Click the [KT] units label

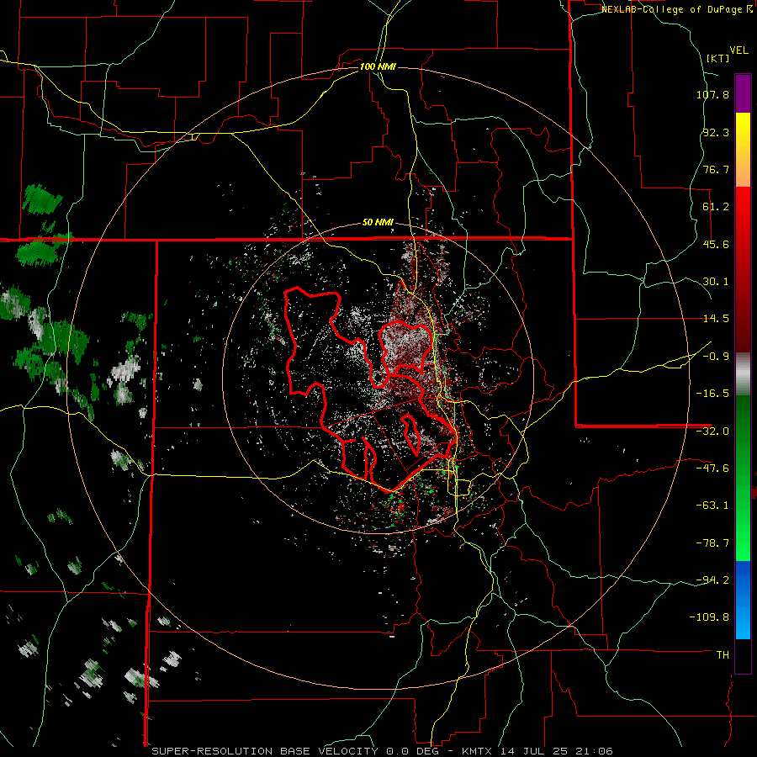click(x=718, y=58)
